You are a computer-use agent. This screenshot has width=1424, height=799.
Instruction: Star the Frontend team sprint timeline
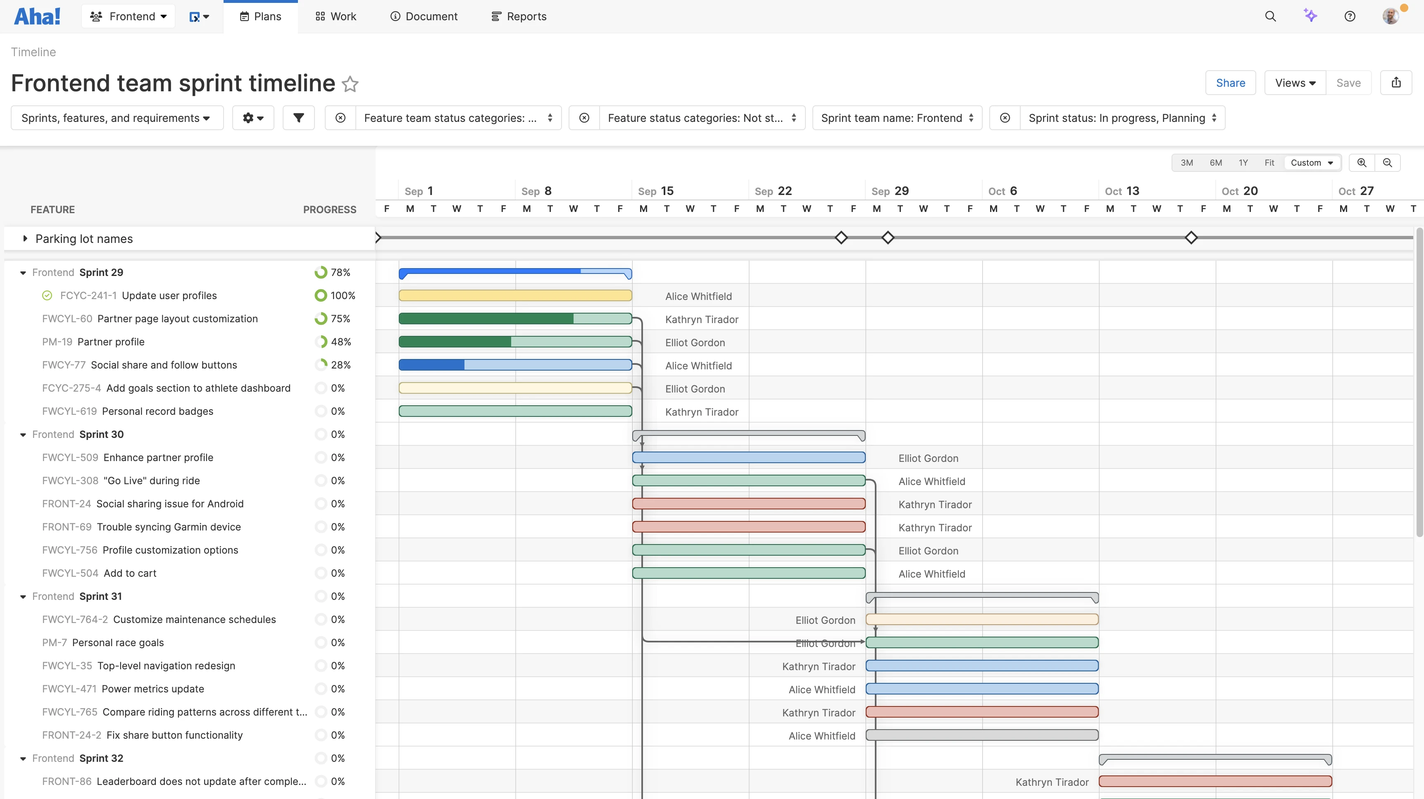(x=350, y=84)
